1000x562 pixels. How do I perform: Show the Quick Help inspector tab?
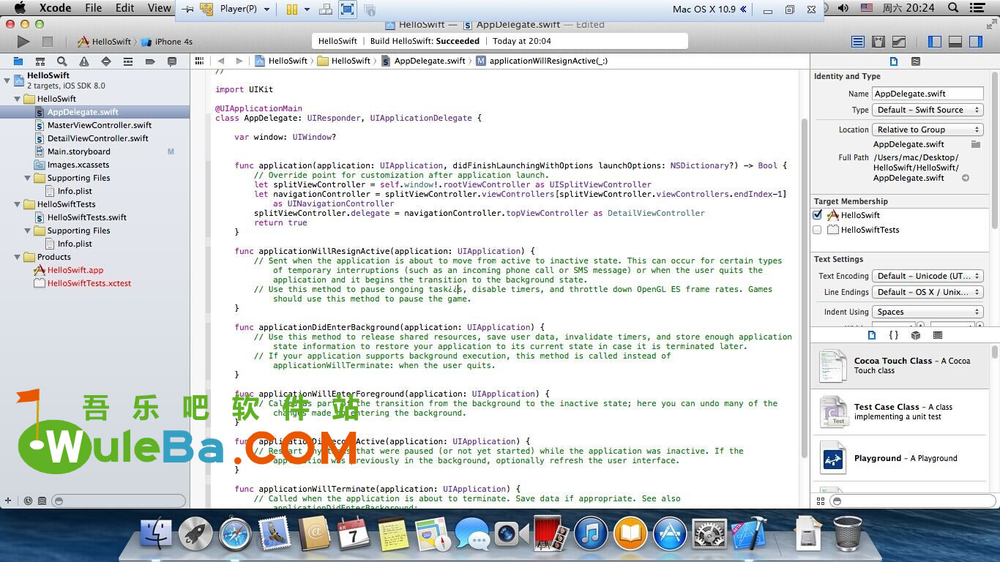[x=916, y=61]
